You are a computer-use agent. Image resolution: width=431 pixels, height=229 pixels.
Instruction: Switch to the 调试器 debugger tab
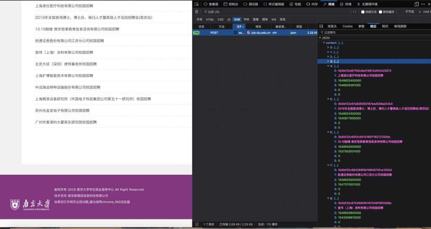tap(251, 4)
